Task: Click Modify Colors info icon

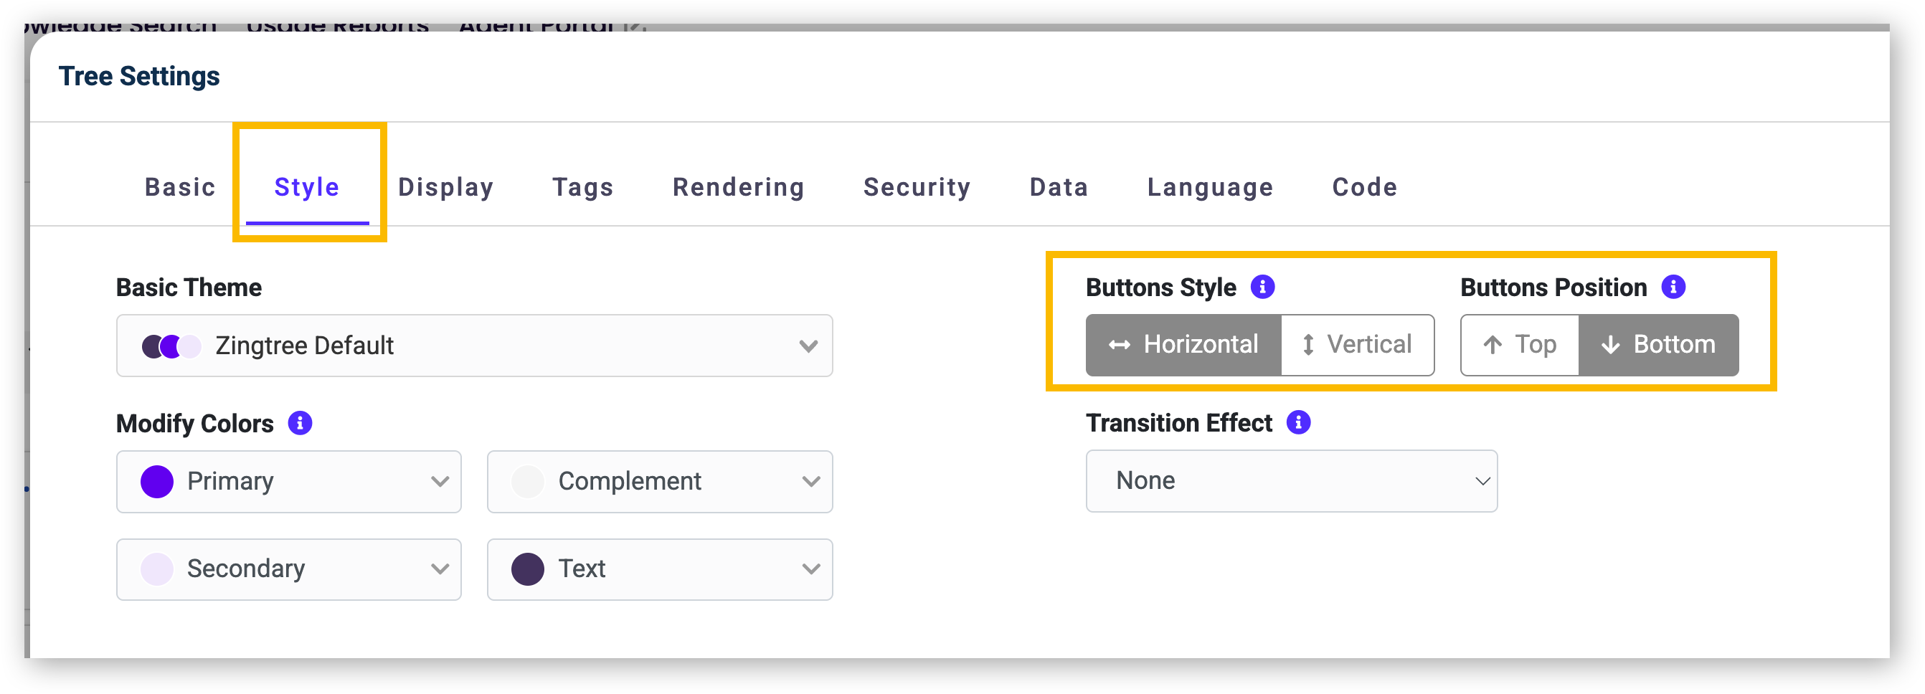Action: [x=300, y=423]
